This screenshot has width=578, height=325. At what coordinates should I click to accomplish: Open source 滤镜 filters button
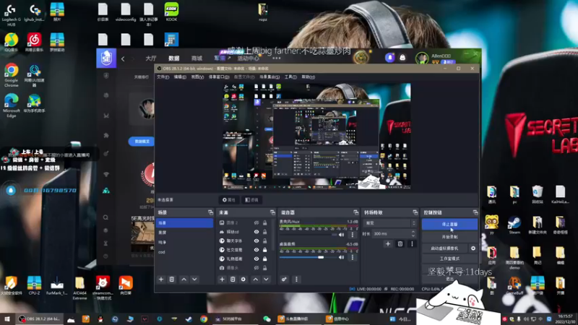point(251,200)
